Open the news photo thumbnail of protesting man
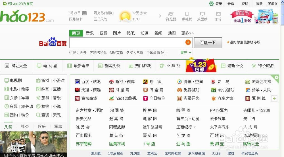The height and width of the screenshot is (157, 284). click(x=34, y=144)
